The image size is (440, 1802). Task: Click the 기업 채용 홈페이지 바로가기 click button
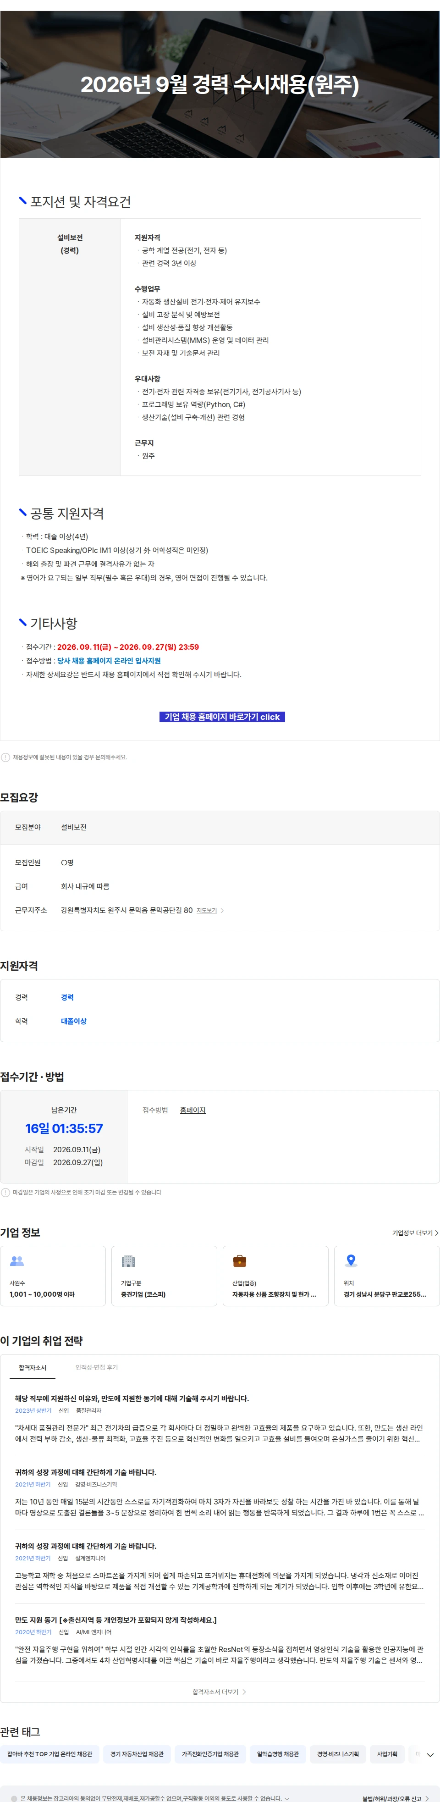(222, 716)
